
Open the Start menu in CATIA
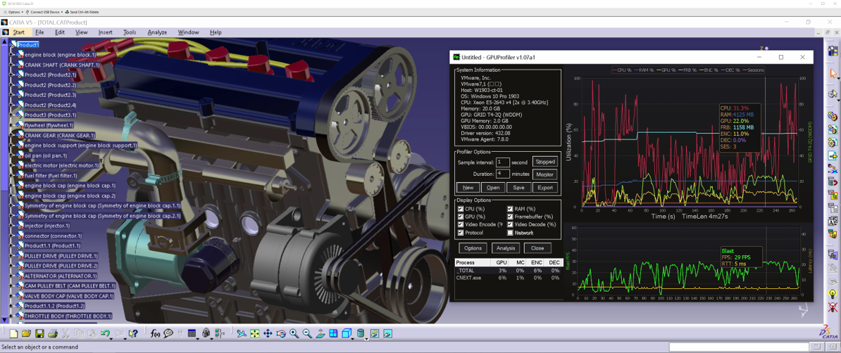(18, 32)
